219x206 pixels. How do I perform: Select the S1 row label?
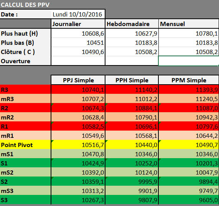(x=25, y=163)
